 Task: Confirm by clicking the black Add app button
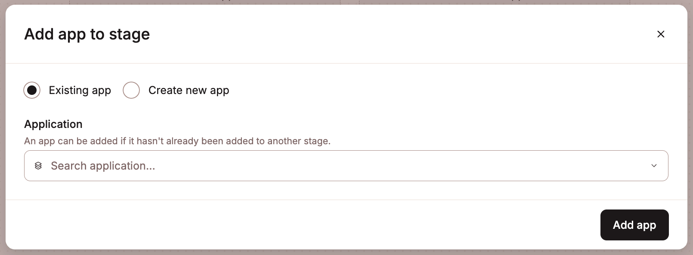pos(634,225)
